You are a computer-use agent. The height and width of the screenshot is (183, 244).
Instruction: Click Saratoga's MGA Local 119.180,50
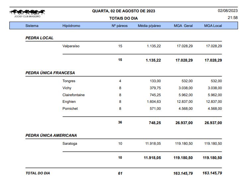pyautogui.click(x=213, y=143)
